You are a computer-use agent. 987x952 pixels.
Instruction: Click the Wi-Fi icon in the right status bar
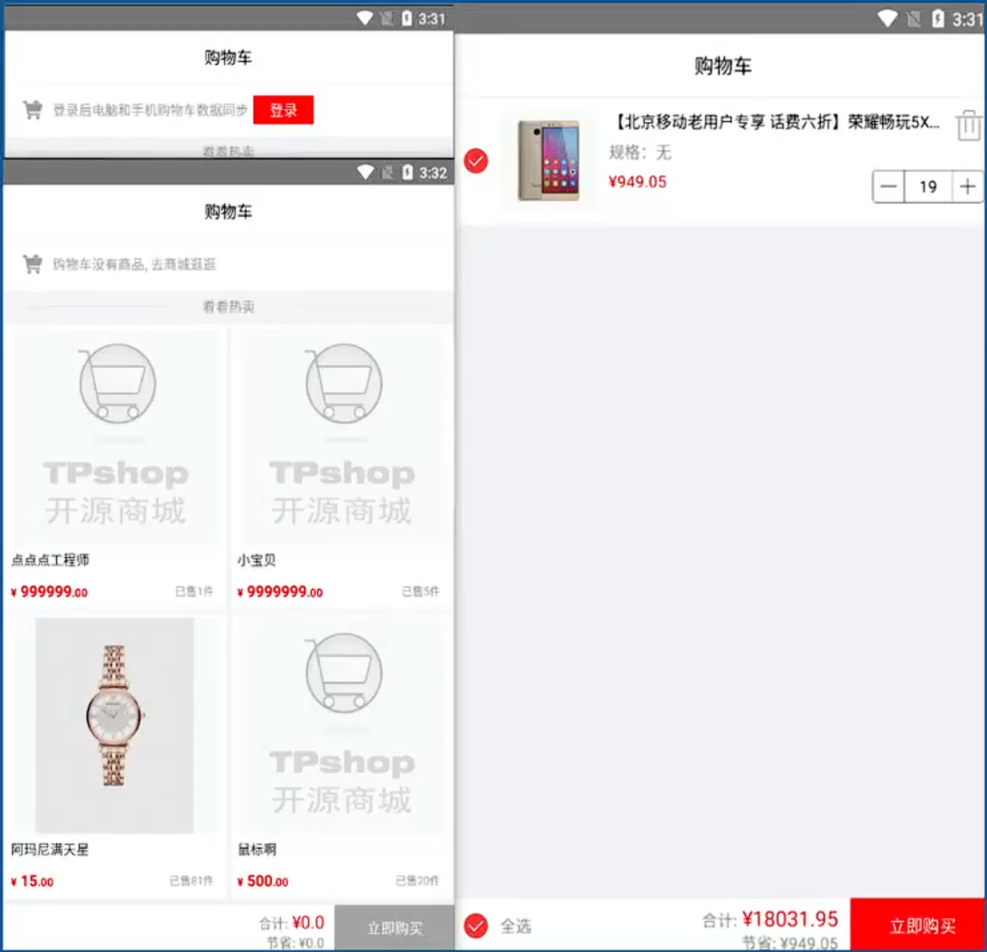pos(888,19)
